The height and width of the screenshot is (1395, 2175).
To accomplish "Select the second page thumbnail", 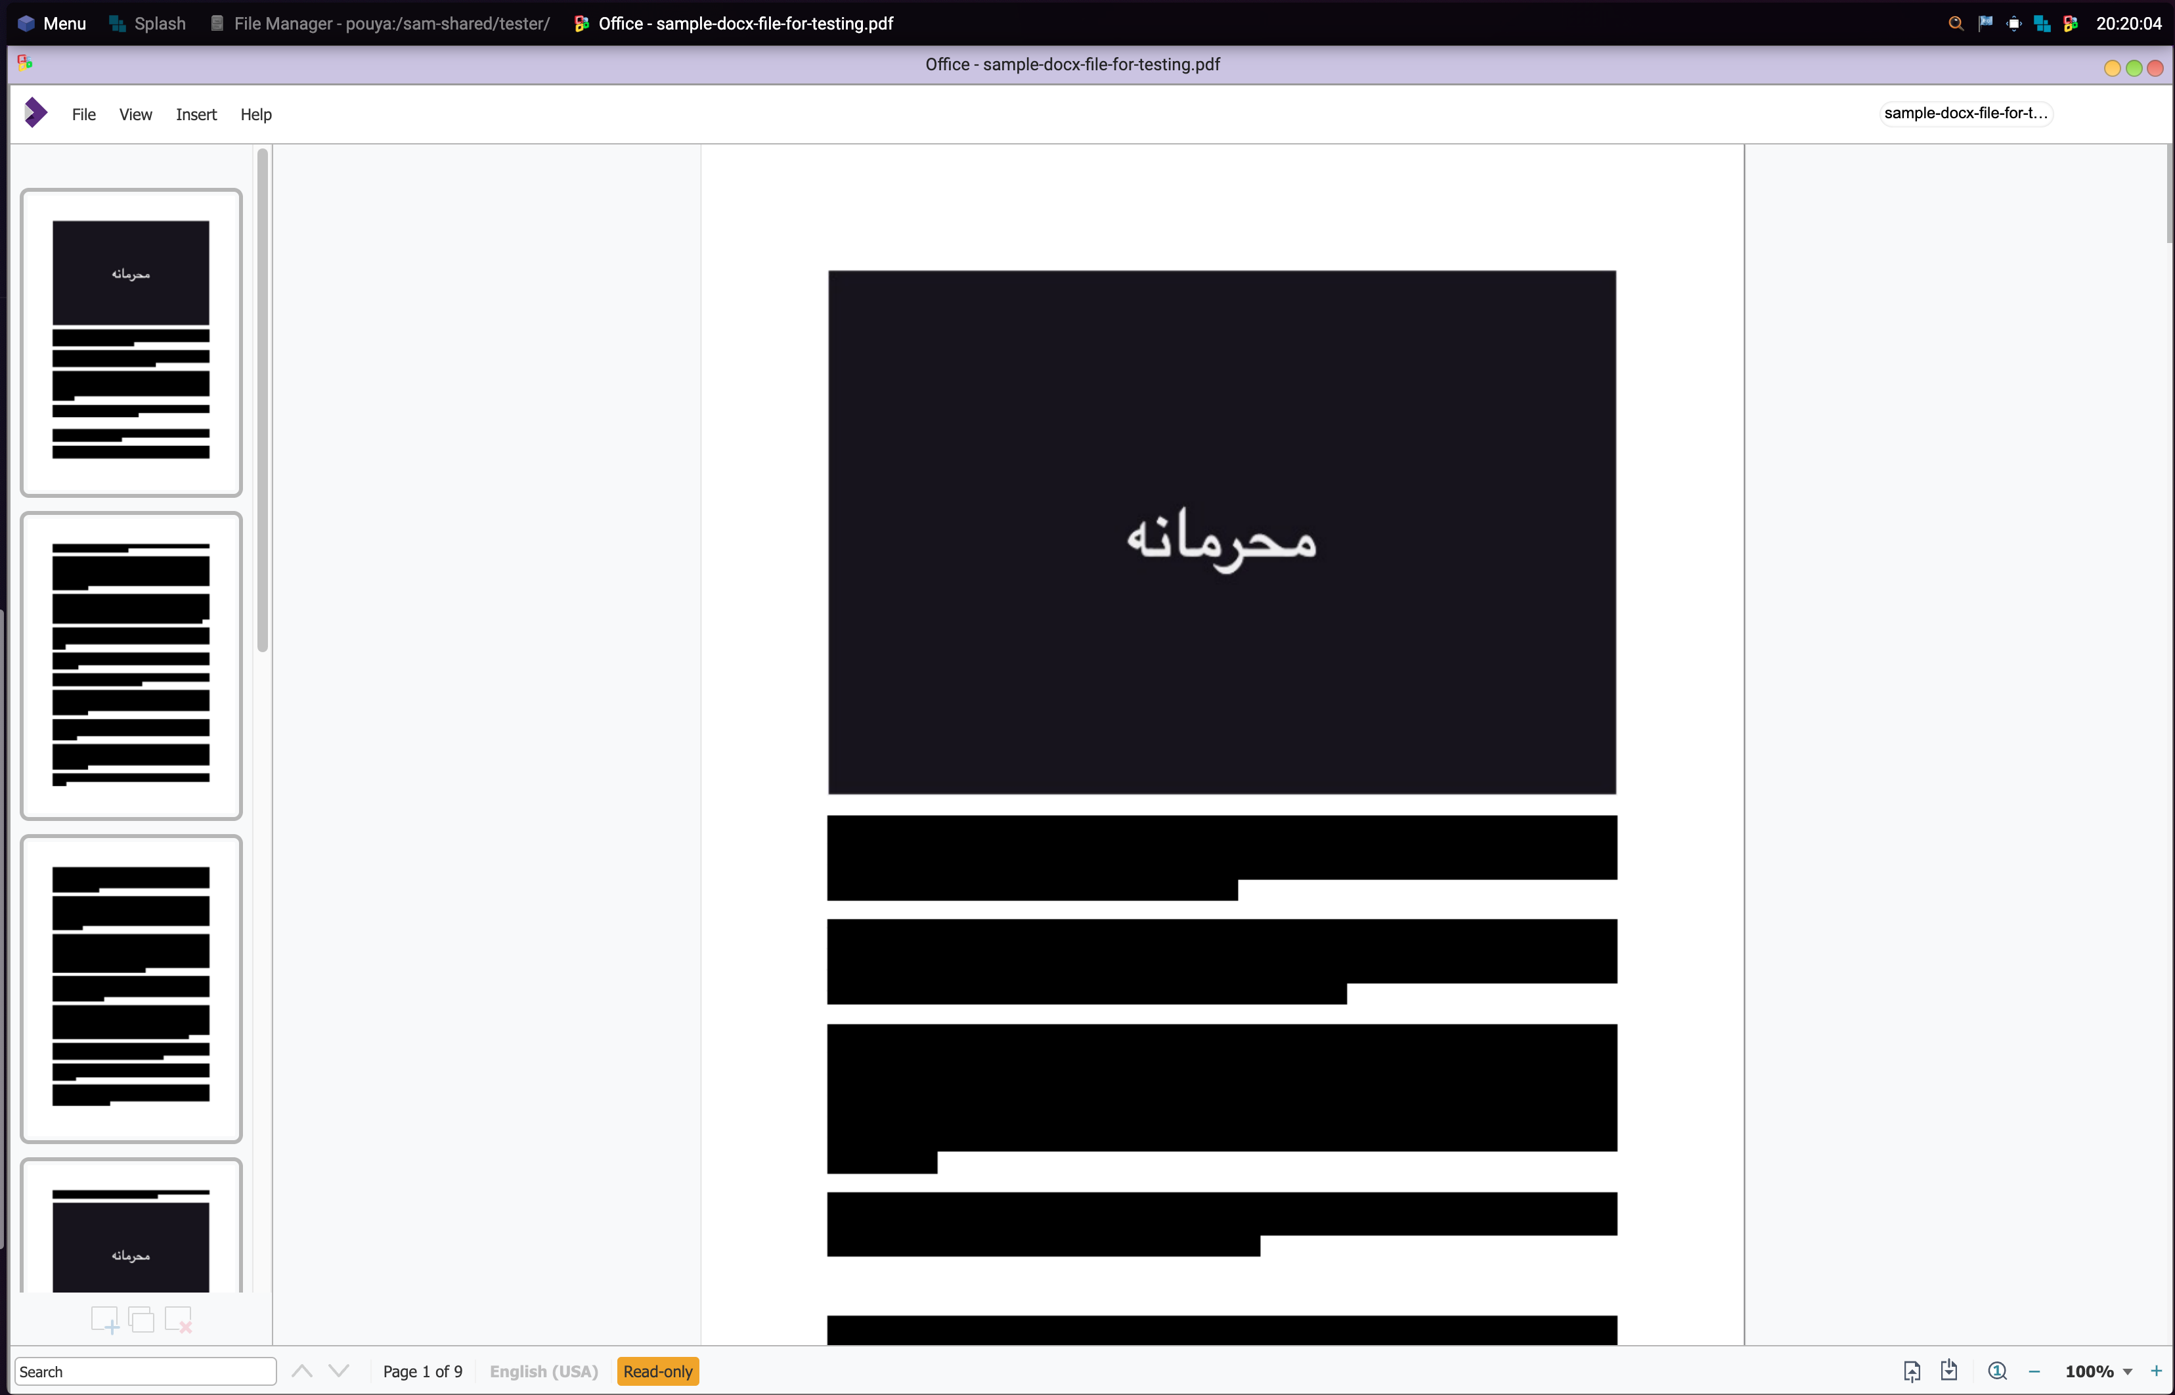I will pyautogui.click(x=131, y=665).
